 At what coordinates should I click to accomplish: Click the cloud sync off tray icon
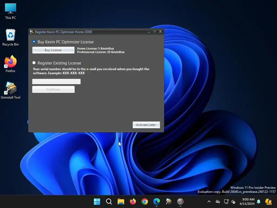point(218,201)
